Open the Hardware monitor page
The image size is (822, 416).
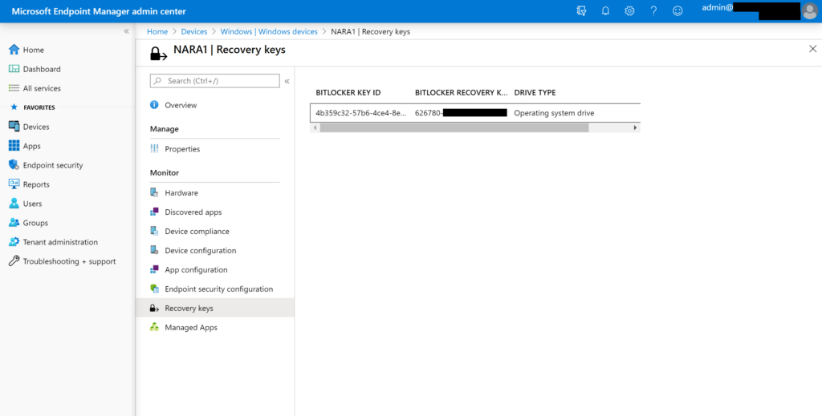point(181,193)
